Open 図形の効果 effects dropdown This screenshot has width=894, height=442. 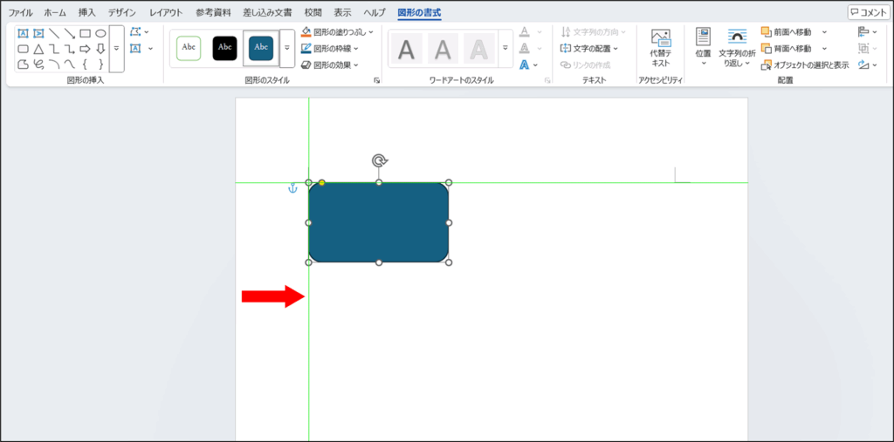pyautogui.click(x=332, y=65)
